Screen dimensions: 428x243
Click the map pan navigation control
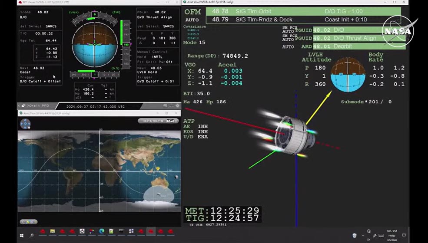coord(25,124)
